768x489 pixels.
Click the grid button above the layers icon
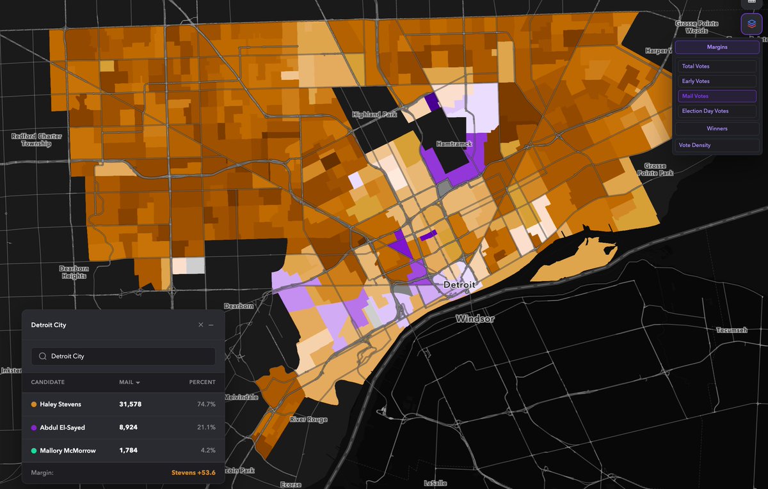tap(751, 3)
